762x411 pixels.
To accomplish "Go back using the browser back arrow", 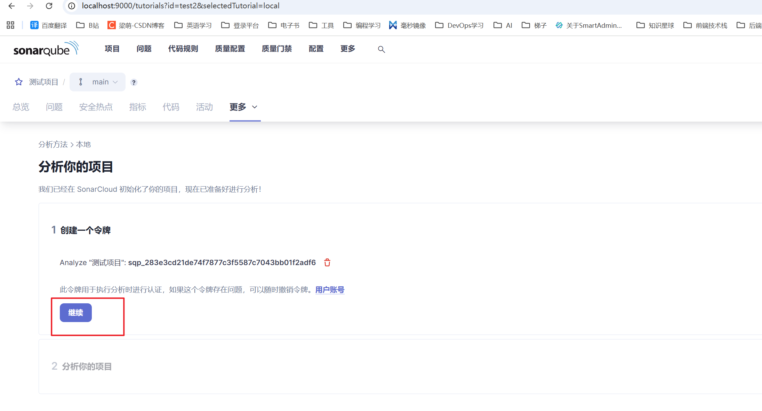I will pos(11,6).
